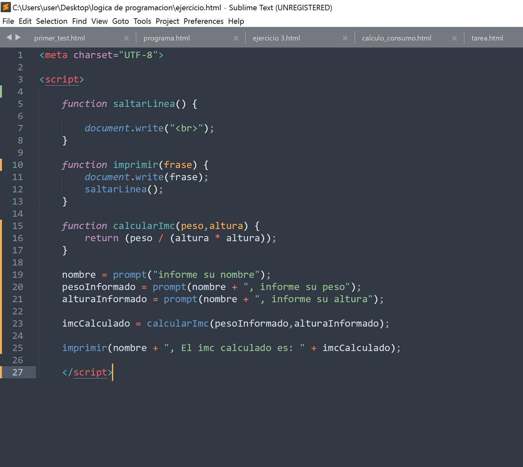Click the frase parameter on line 10
This screenshot has height=467, width=523.
(x=178, y=165)
